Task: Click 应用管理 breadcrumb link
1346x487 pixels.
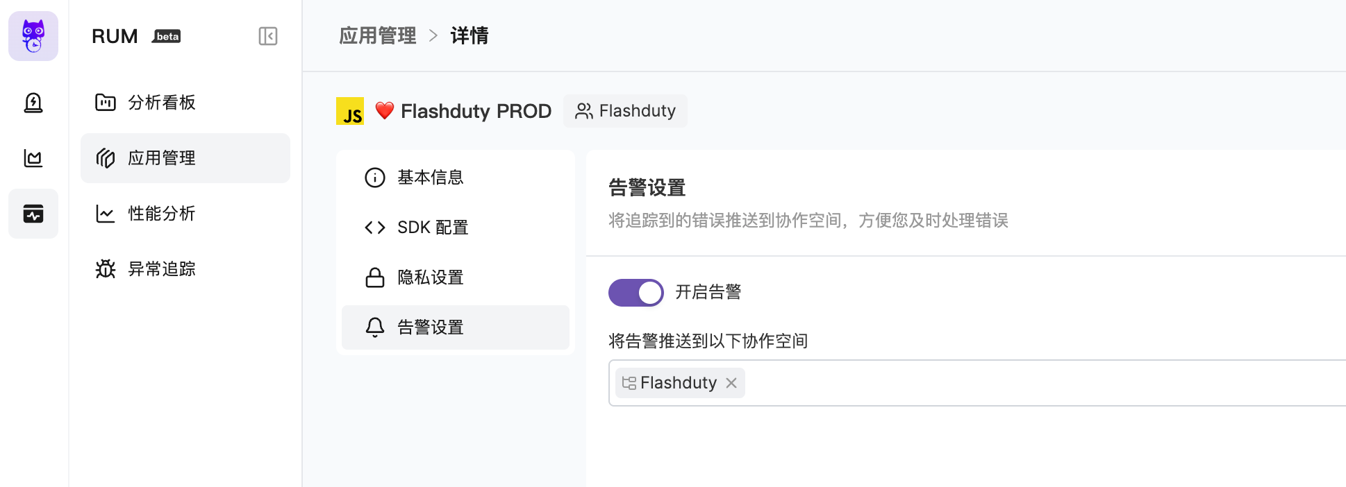Action: (378, 35)
